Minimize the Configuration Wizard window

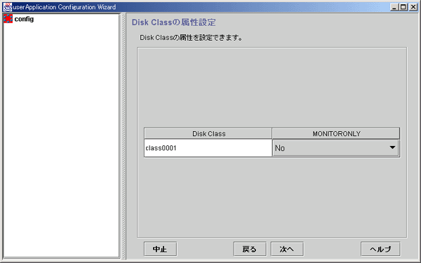394,7
